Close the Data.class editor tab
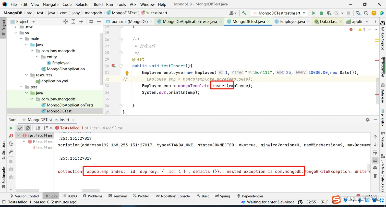This screenshot has height=207, width=386. 341,22
